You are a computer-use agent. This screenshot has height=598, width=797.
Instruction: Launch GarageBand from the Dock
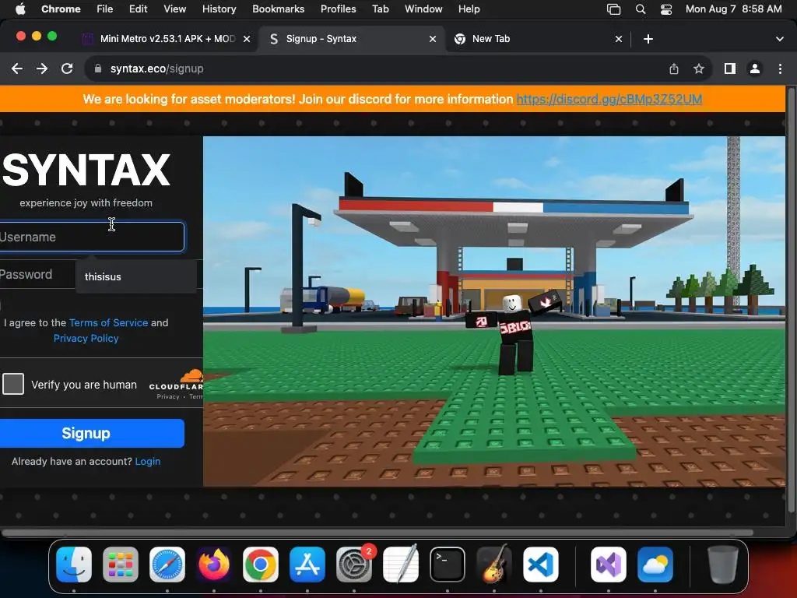(x=494, y=565)
